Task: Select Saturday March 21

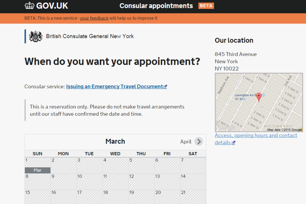Action: [193, 196]
